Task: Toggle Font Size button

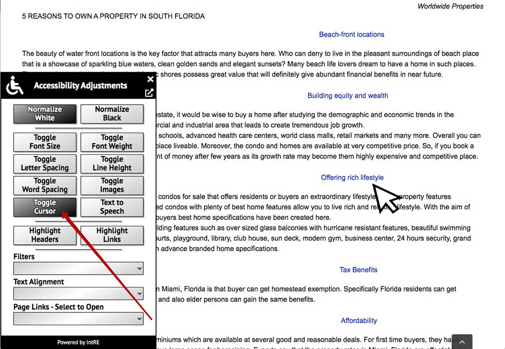Action: point(45,142)
